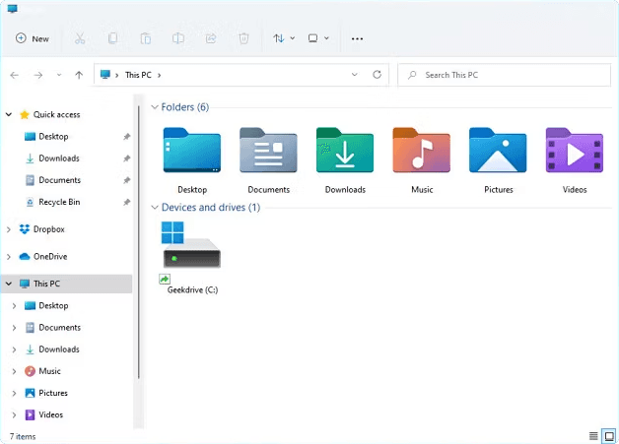619x444 pixels.
Task: Open recent locations chevron
Action: coord(59,75)
